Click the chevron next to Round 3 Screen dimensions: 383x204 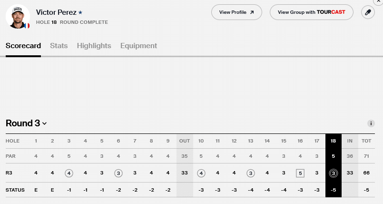coord(45,124)
